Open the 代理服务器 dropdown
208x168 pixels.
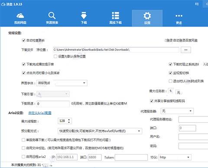(x=177, y=111)
